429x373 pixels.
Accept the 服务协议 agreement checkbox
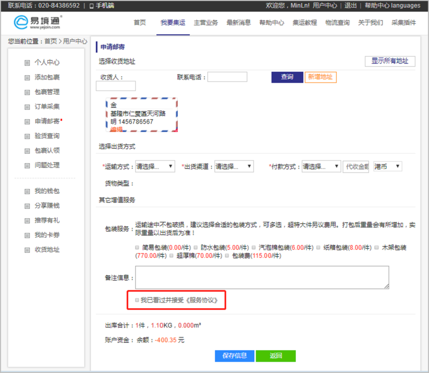coord(137,300)
